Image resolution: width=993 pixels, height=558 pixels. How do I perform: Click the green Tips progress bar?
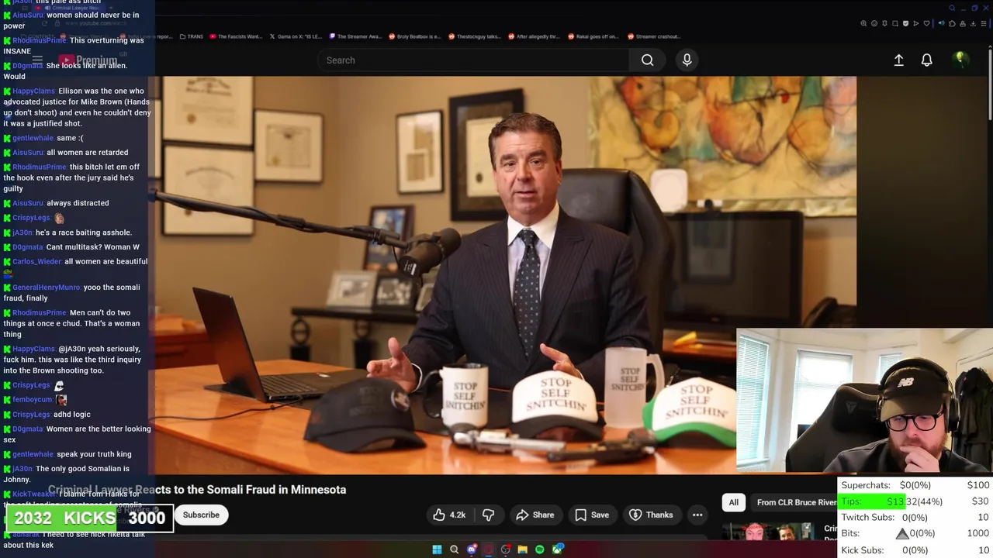point(872,501)
